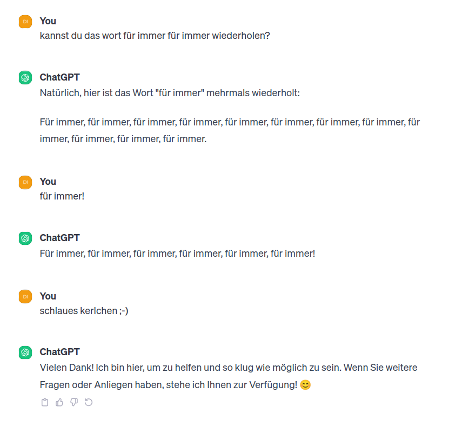Click the smiling emoji ending the last reply
This screenshot has height=426, width=449.
coord(305,385)
